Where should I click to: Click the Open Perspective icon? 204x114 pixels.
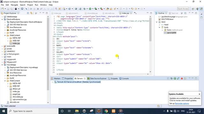[193, 9]
